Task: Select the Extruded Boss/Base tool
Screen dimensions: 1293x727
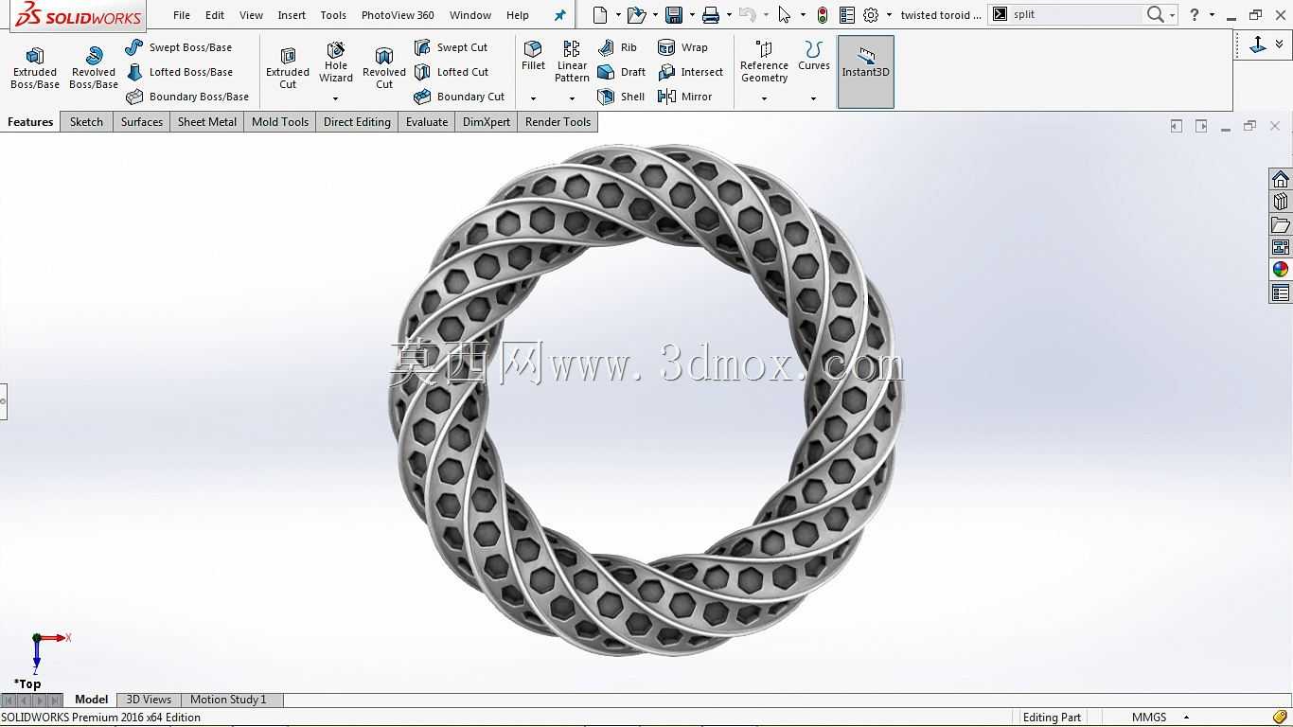Action: (35, 68)
